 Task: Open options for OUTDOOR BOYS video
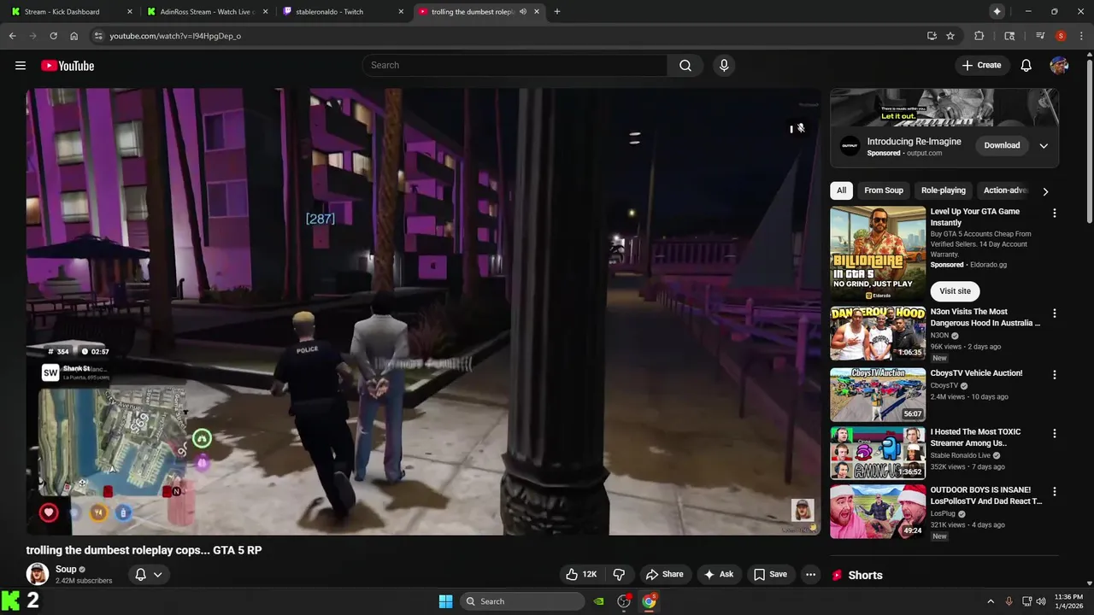click(1054, 492)
